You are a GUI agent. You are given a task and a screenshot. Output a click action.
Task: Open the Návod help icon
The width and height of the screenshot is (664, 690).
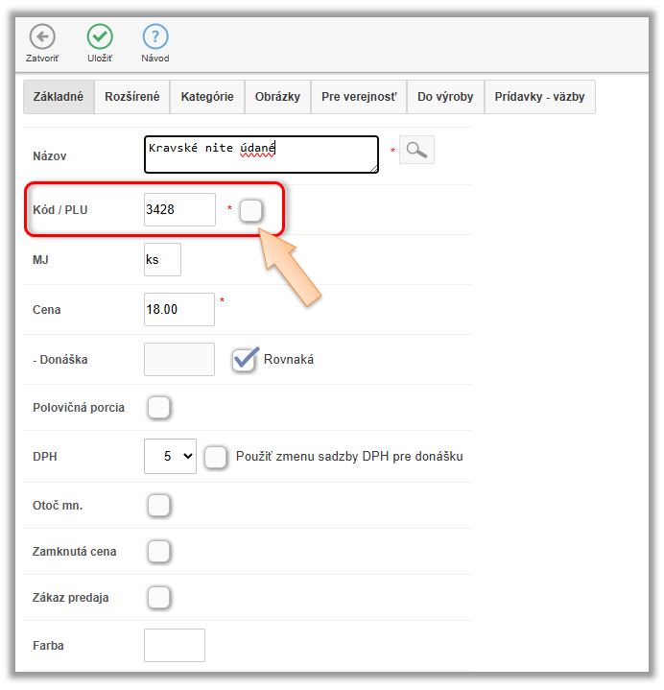tap(155, 37)
